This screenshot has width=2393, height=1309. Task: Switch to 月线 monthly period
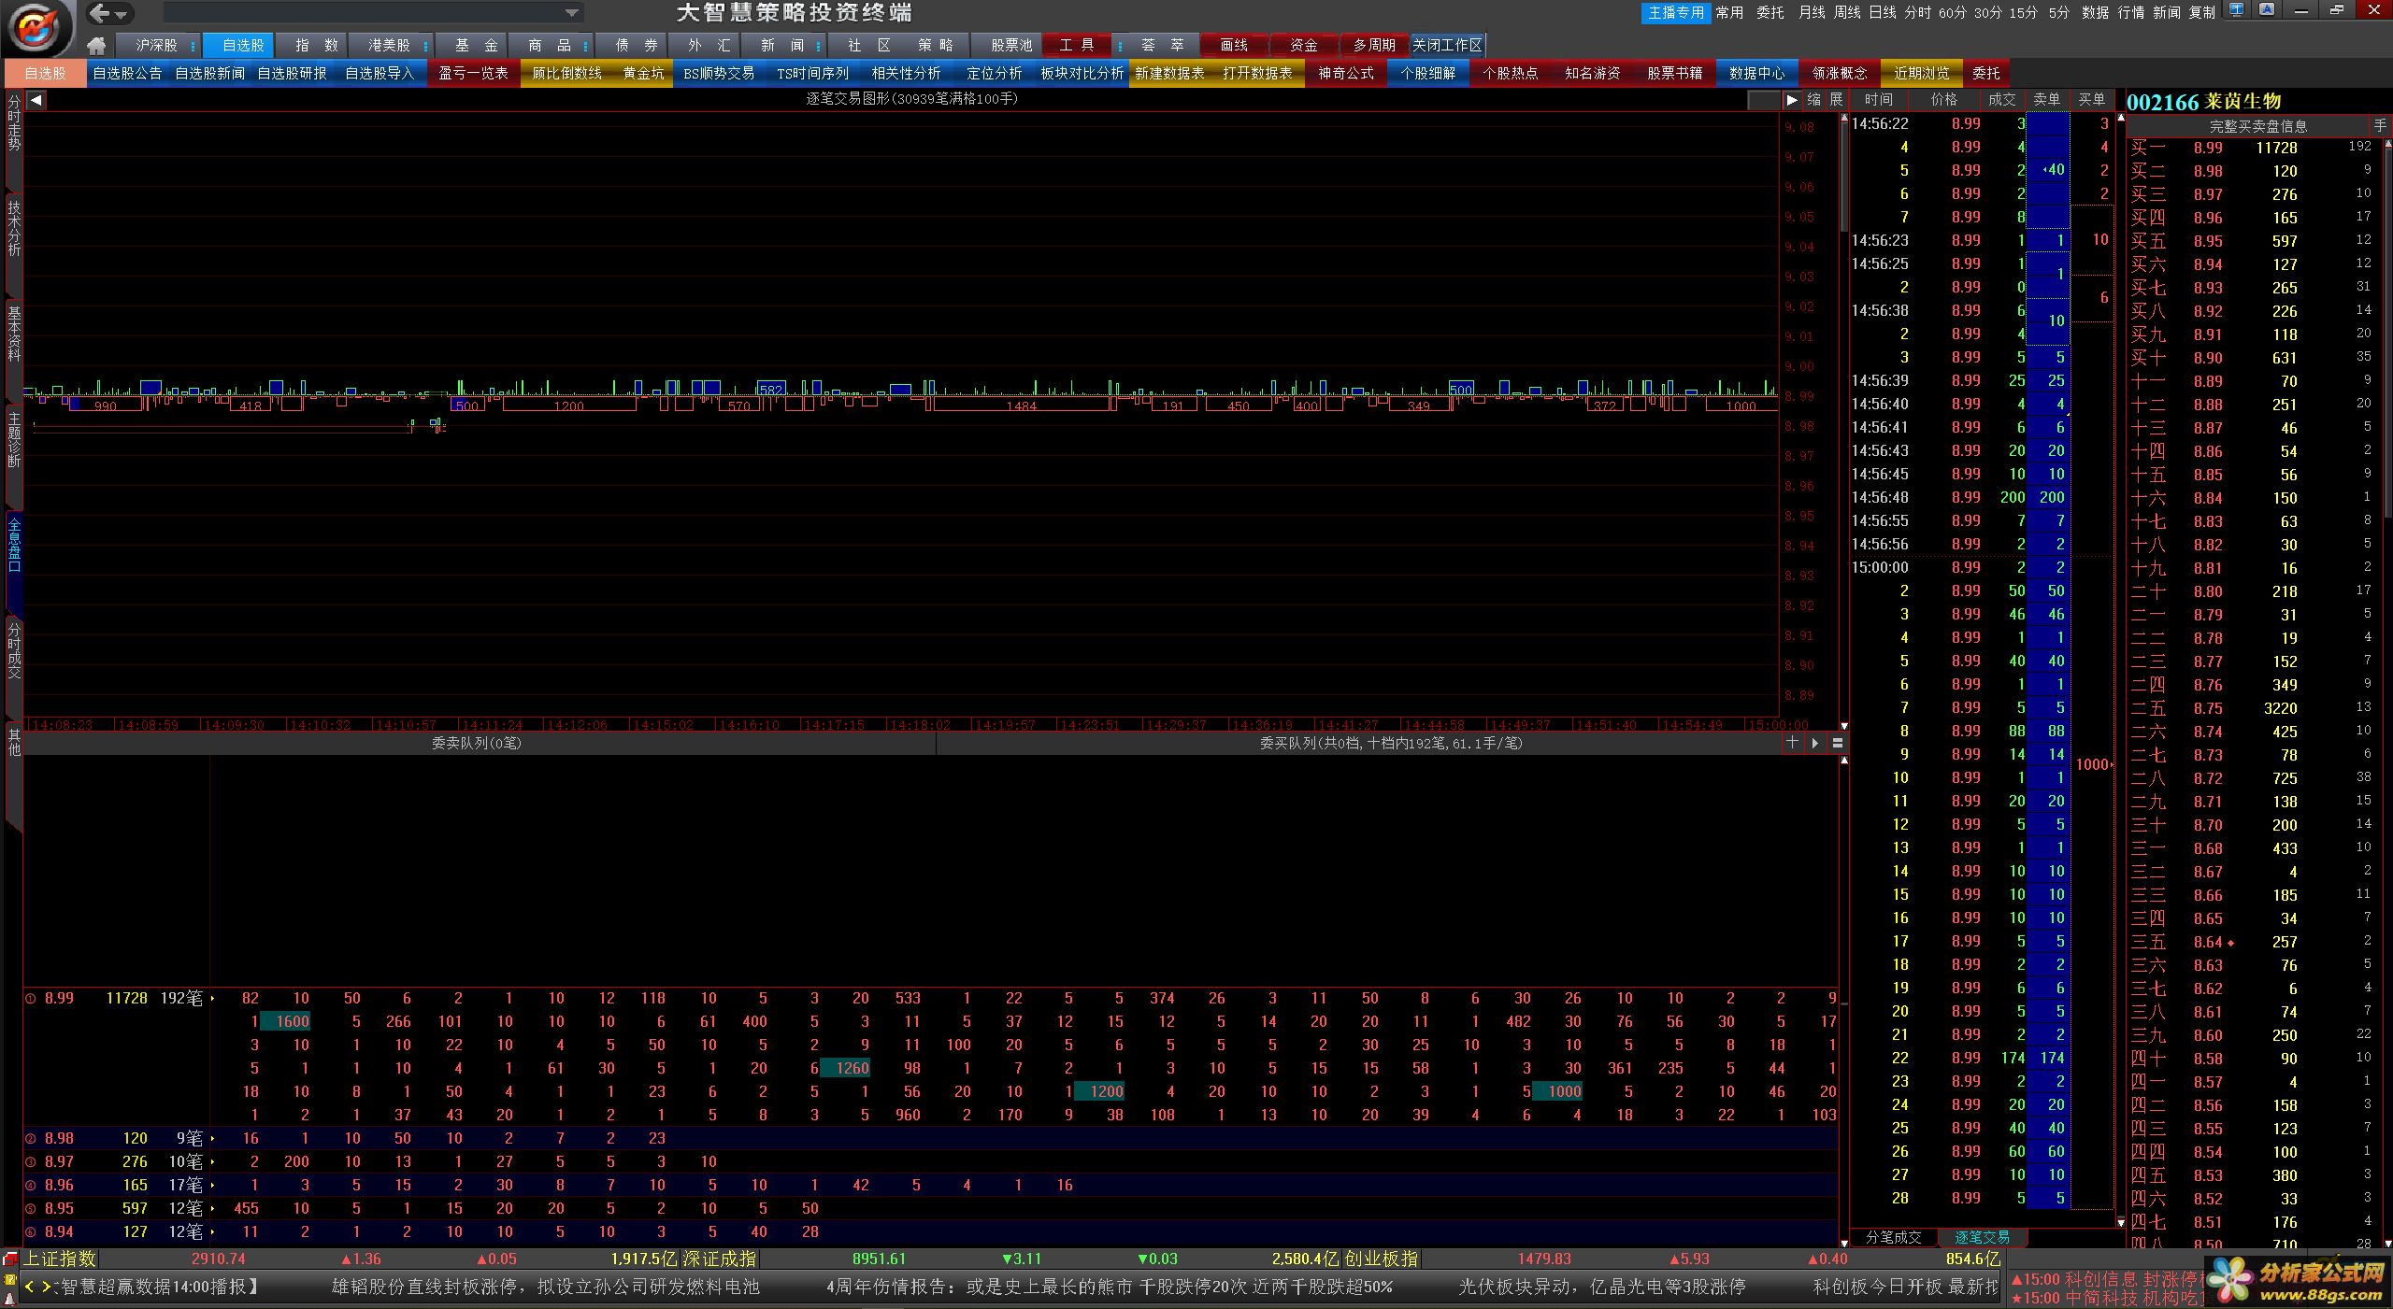pos(1812,12)
